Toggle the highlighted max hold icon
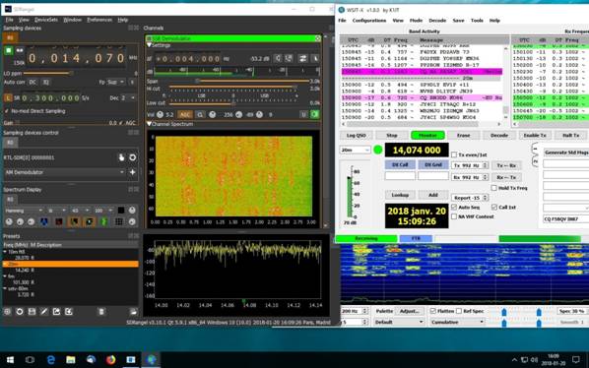This screenshot has width=589, height=368. [90, 221]
